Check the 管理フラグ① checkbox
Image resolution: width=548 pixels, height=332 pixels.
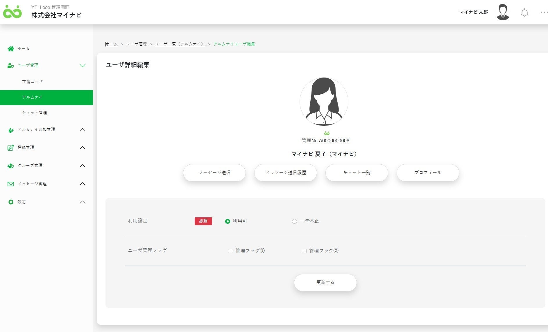tap(230, 251)
